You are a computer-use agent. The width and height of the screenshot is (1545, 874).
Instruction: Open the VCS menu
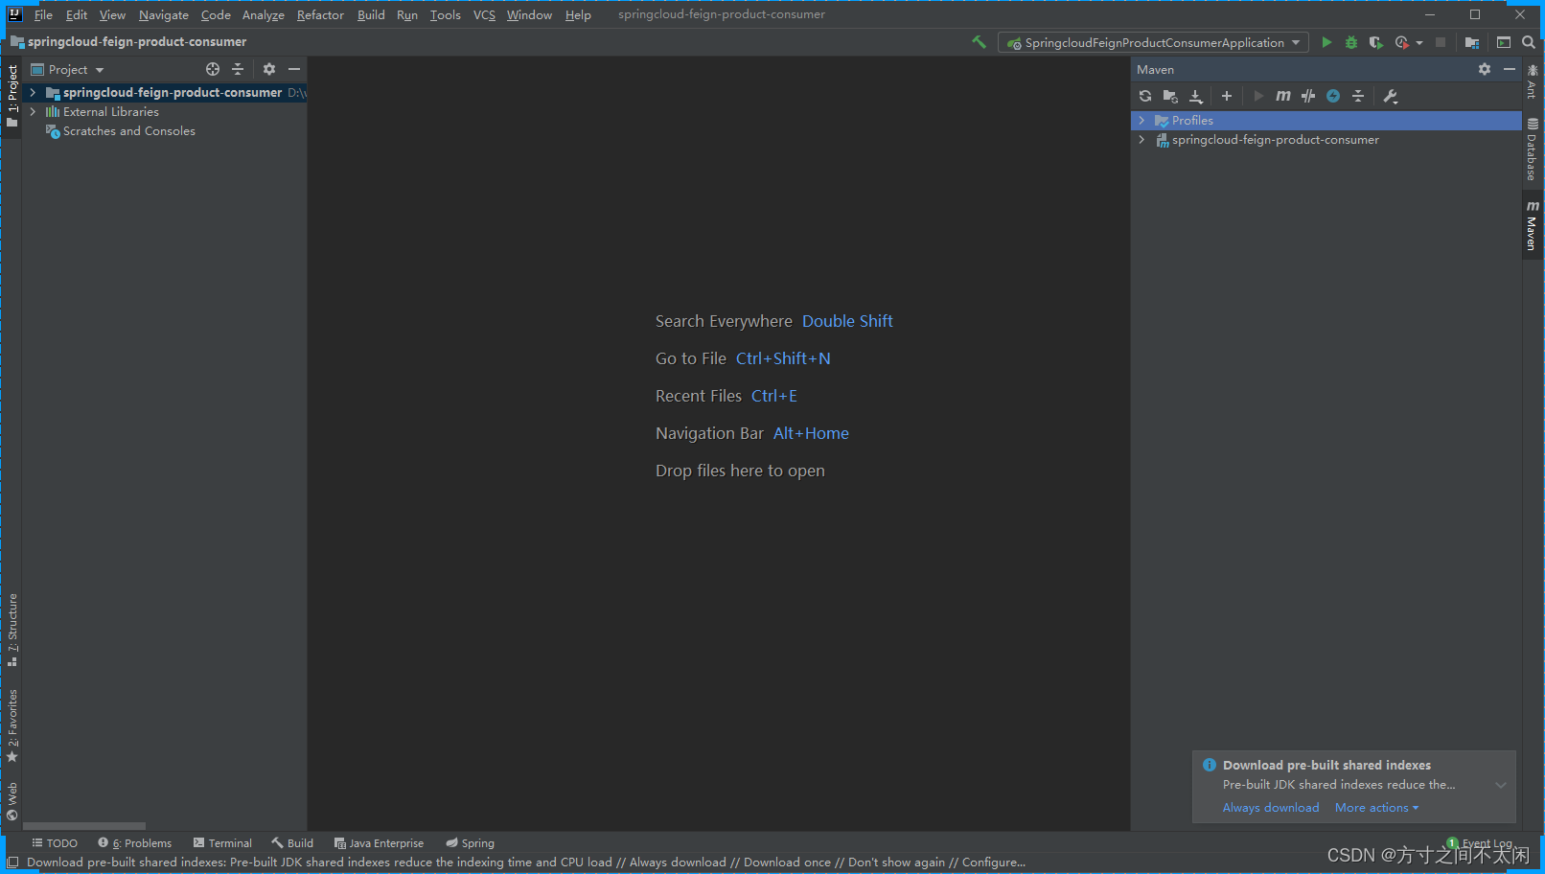(484, 14)
